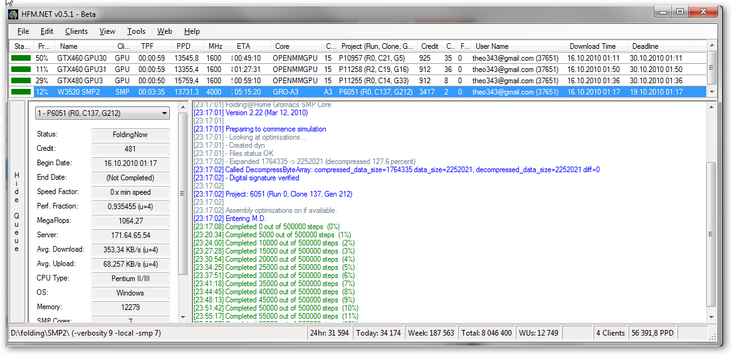Open the Tools menu
Viewport: 732px width, 355px height.
136,31
